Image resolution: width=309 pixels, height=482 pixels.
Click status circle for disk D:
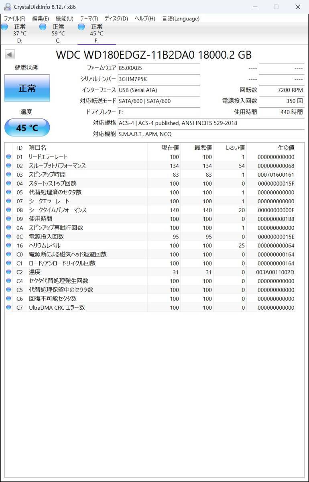(x=4, y=27)
